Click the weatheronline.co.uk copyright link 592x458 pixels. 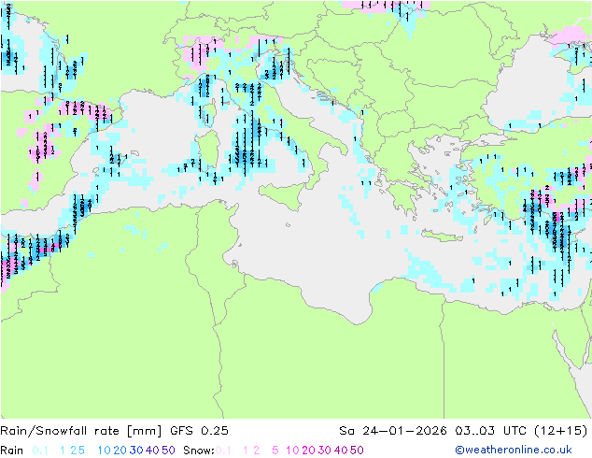514,450
